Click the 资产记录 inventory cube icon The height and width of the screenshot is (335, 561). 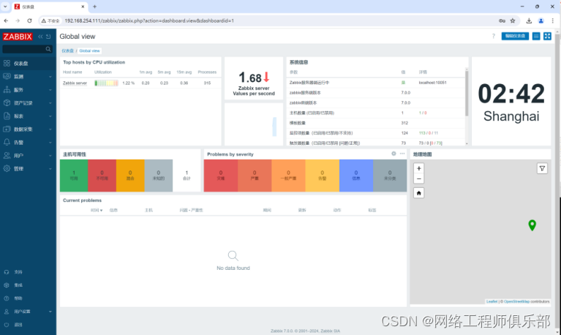point(7,102)
